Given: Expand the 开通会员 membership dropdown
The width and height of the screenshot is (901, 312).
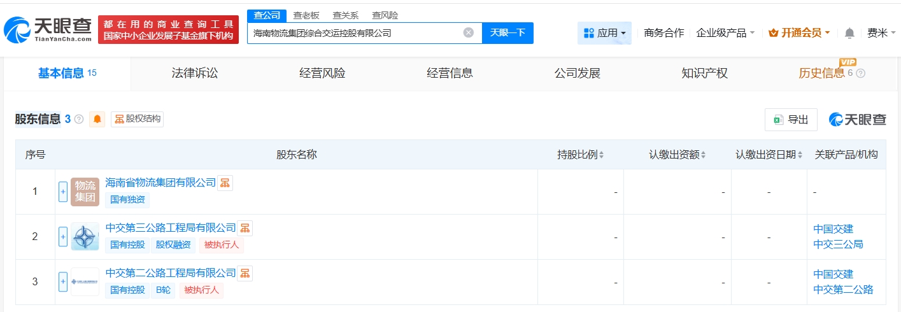Looking at the screenshot, I should (x=799, y=33).
